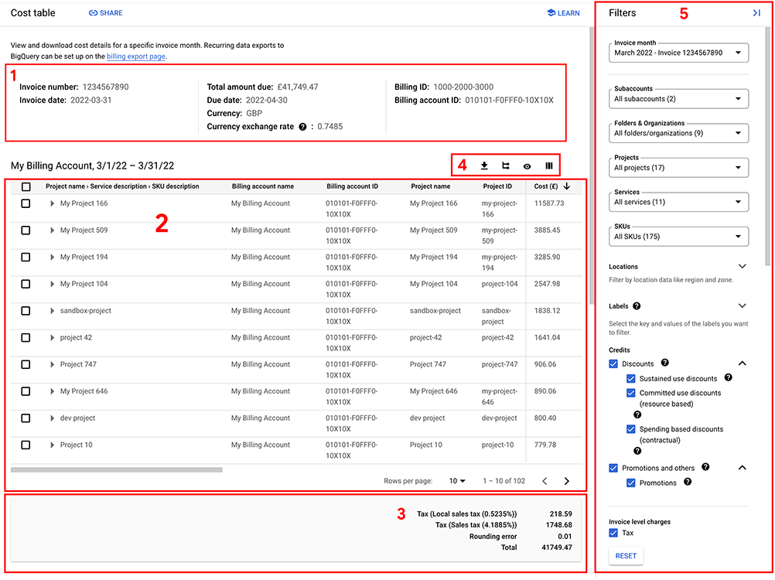This screenshot has width=775, height=580.
Task: Uncheck Spending based discounts checkbox
Action: (x=630, y=429)
